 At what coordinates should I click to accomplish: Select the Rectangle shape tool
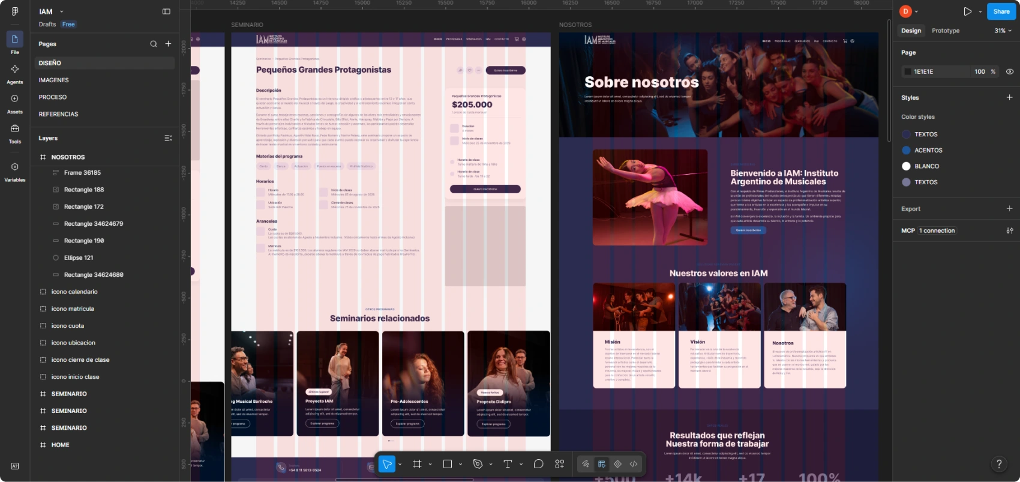[447, 464]
